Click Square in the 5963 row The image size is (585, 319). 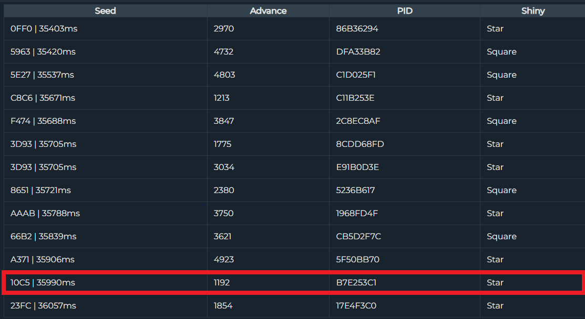501,52
